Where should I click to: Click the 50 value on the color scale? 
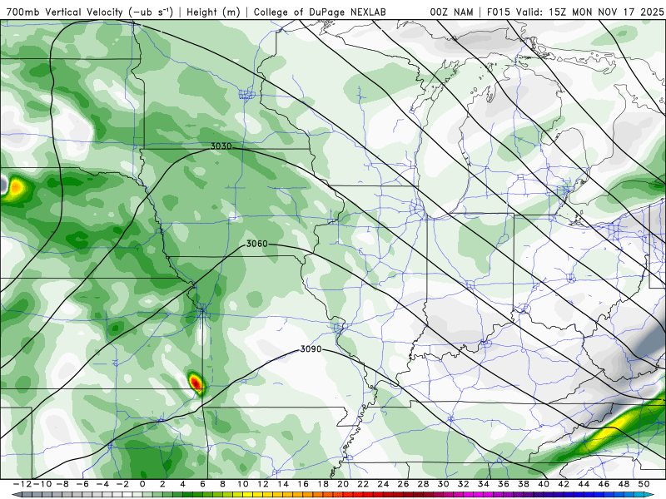click(644, 484)
